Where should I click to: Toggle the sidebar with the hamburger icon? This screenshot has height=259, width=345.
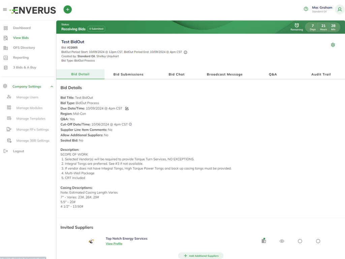click(x=5, y=9)
